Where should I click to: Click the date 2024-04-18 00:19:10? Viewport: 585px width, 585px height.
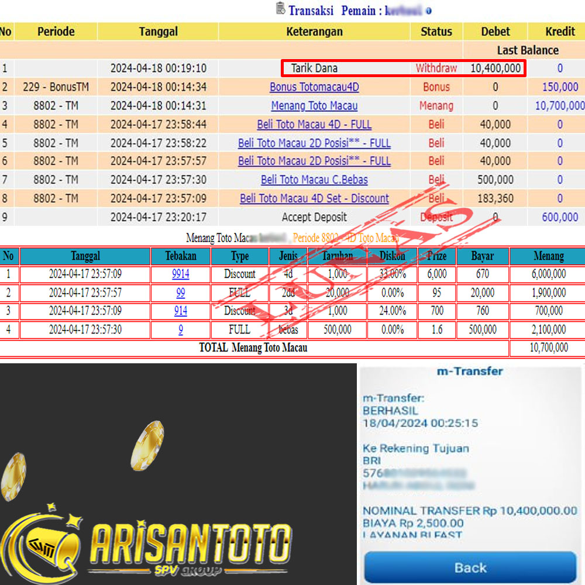pos(158,68)
